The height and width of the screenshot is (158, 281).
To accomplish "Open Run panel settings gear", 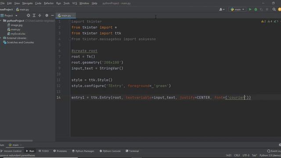I will pyautogui.click(x=280, y=145).
